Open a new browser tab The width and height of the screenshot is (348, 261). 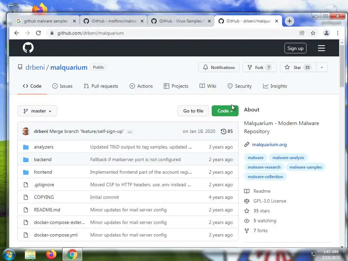click(x=290, y=21)
